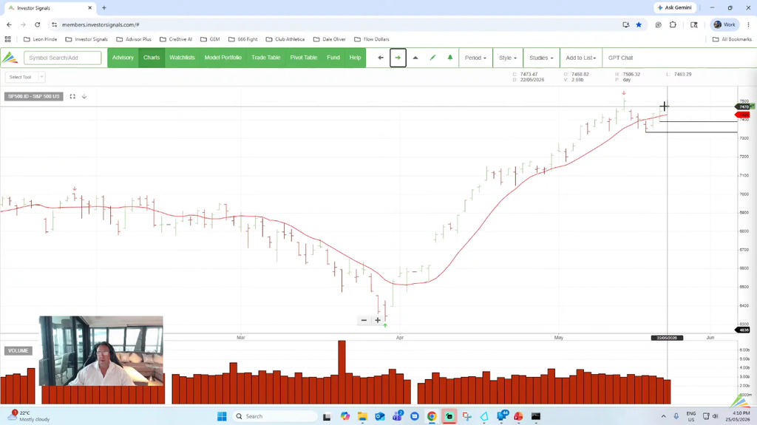
Task: Click the black up-triangle toolbar icon
Action: click(415, 58)
